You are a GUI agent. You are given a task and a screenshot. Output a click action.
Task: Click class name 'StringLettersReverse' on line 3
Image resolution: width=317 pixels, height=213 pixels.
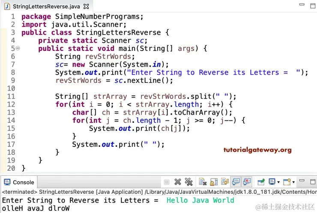click(119, 32)
